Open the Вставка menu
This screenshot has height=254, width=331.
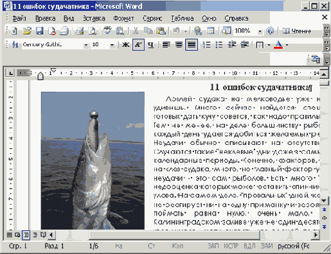(94, 19)
